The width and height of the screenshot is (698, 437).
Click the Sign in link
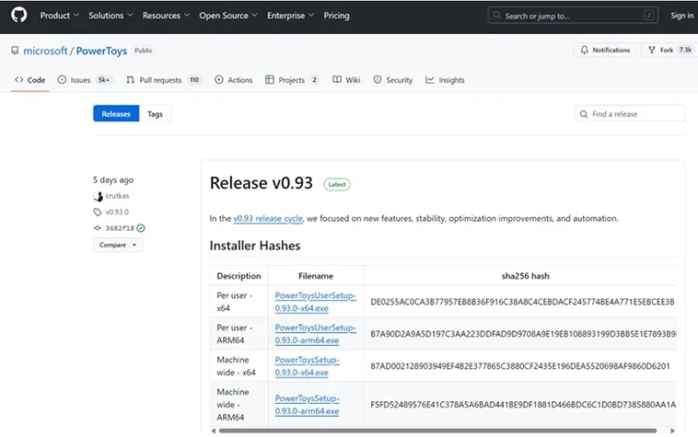681,16
